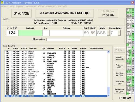Open the Fichiers menu
The width and height of the screenshot is (135, 102).
pos(4,6)
